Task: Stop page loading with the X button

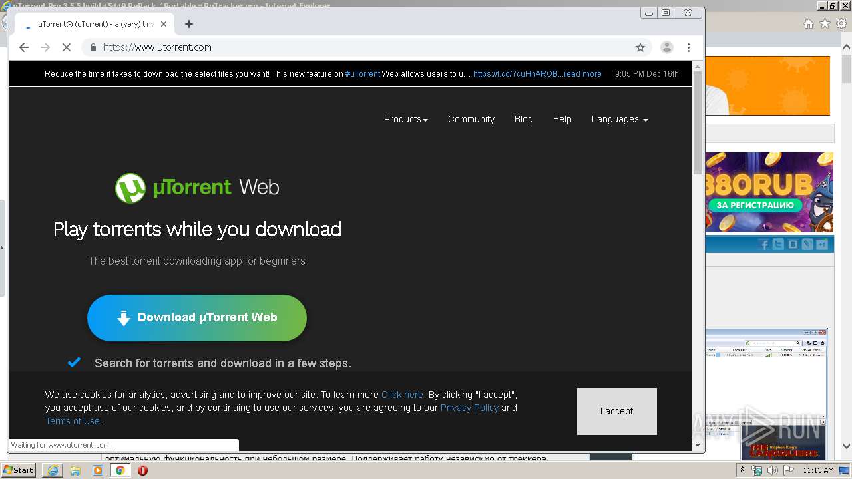Action: click(x=67, y=47)
